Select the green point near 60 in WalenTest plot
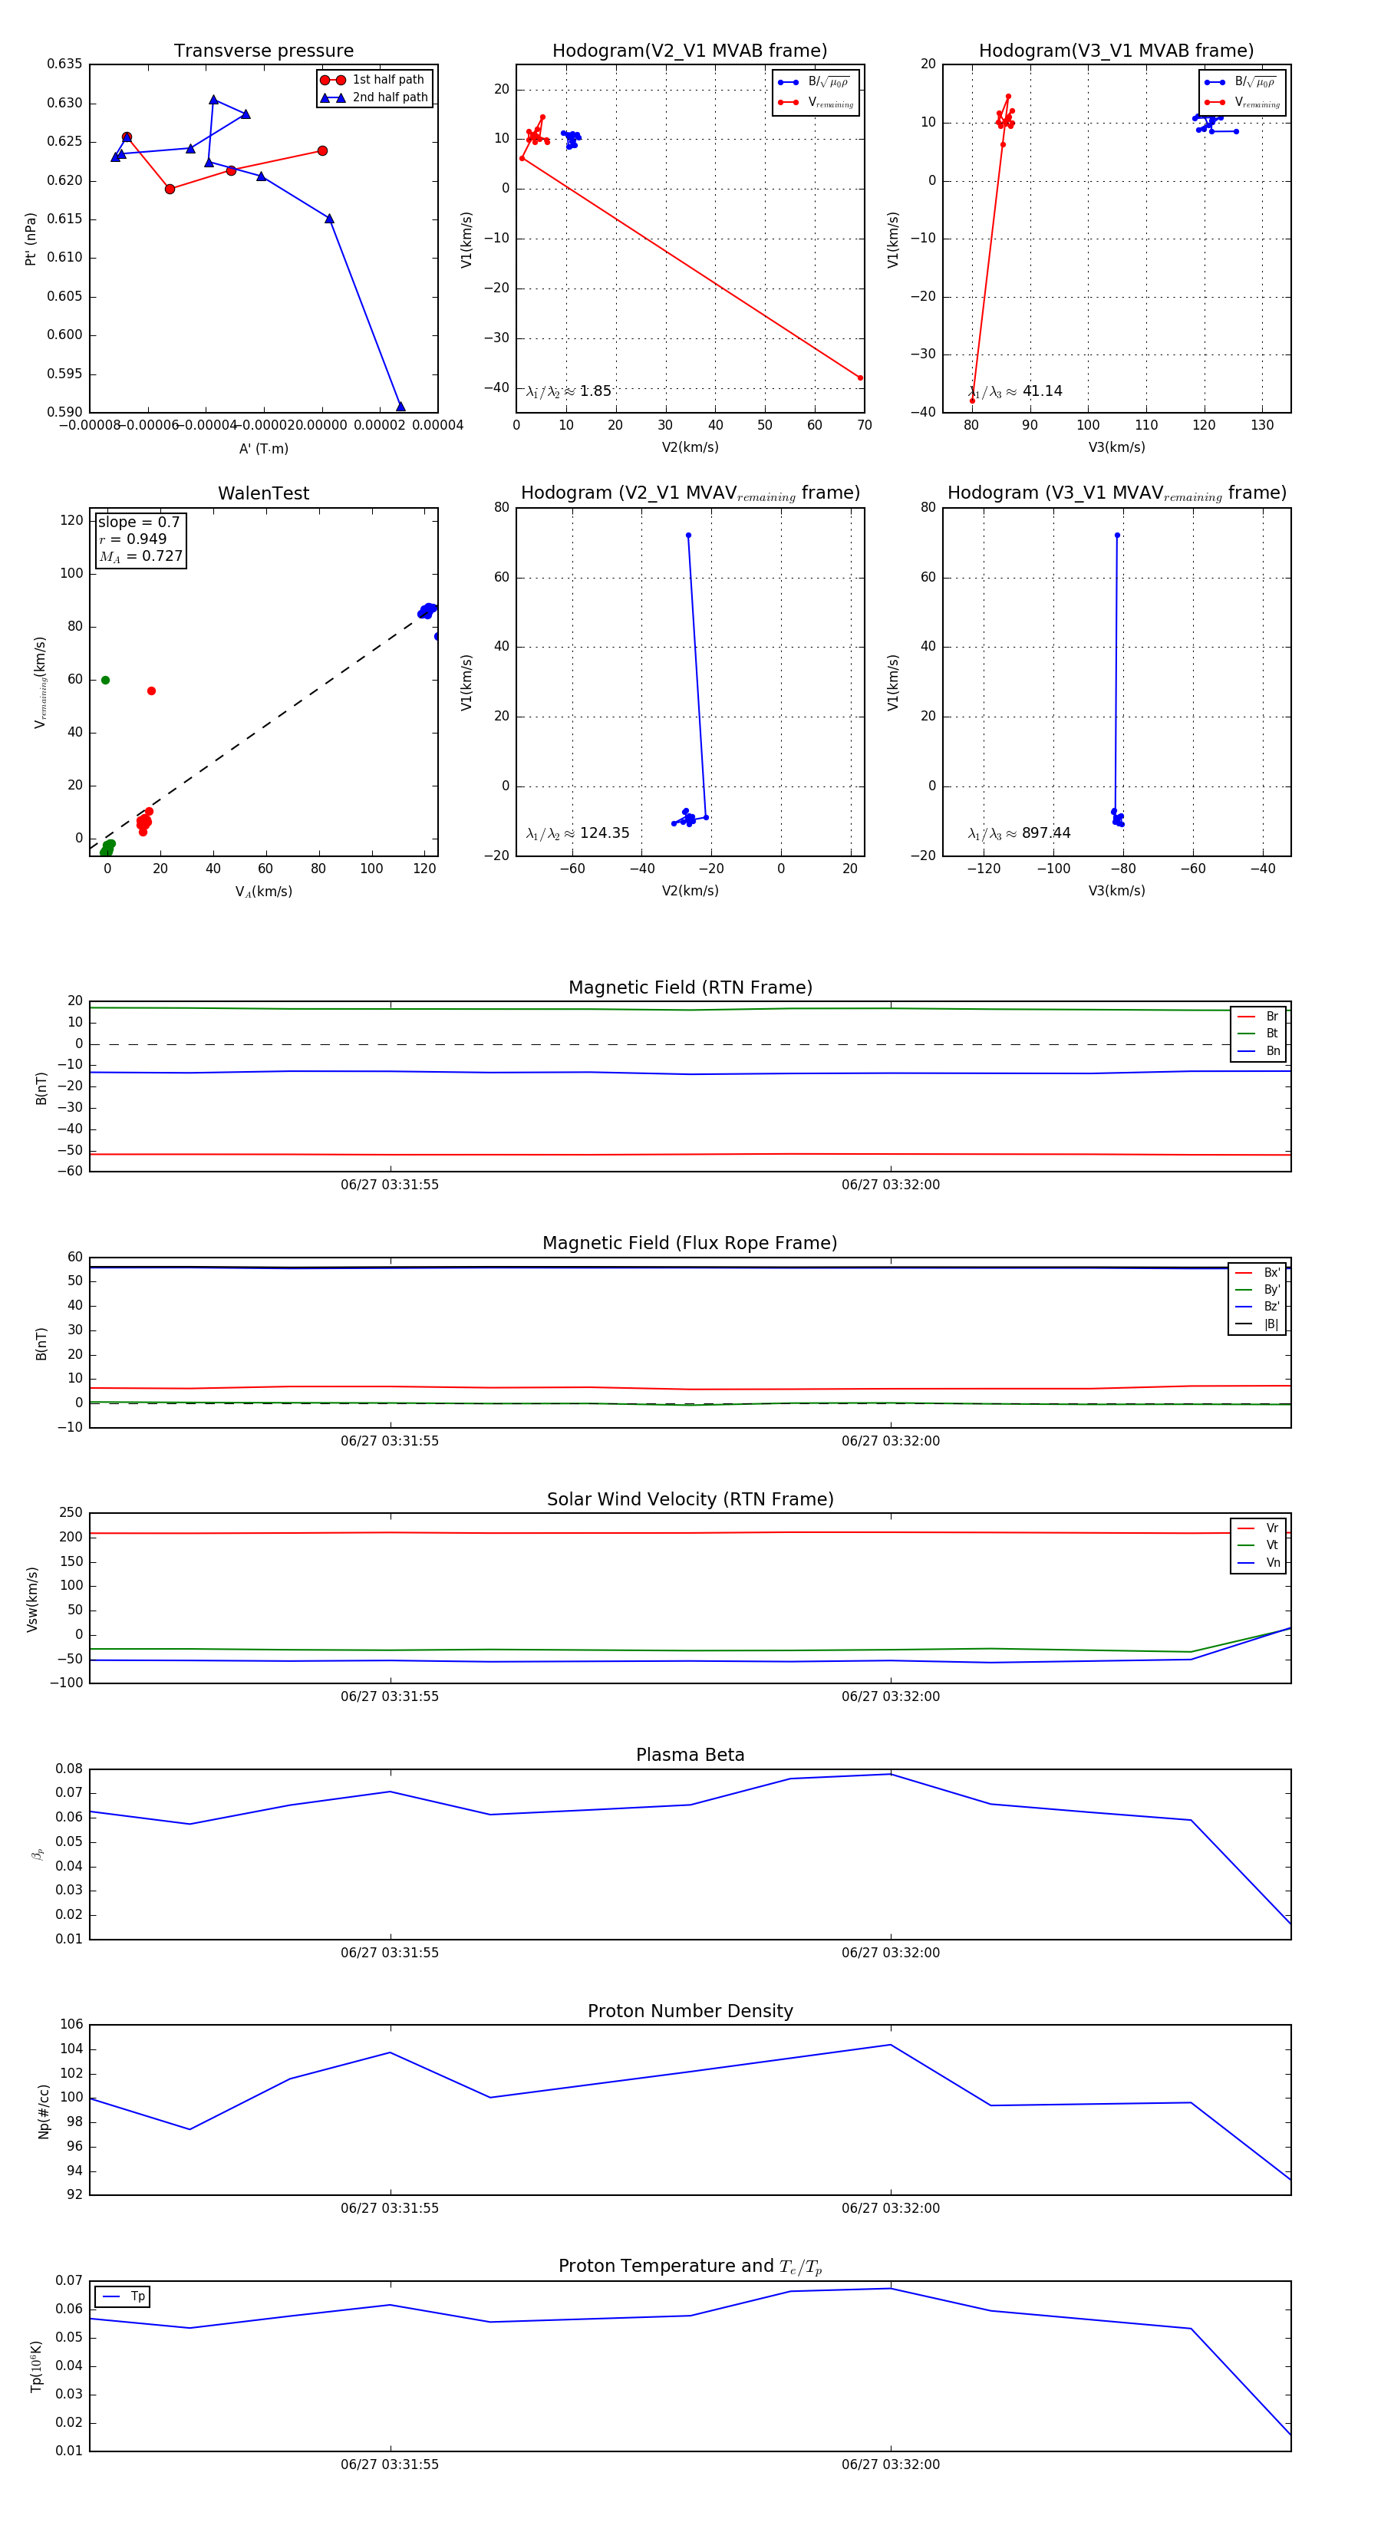The width and height of the screenshot is (1381, 2532). 105,680
